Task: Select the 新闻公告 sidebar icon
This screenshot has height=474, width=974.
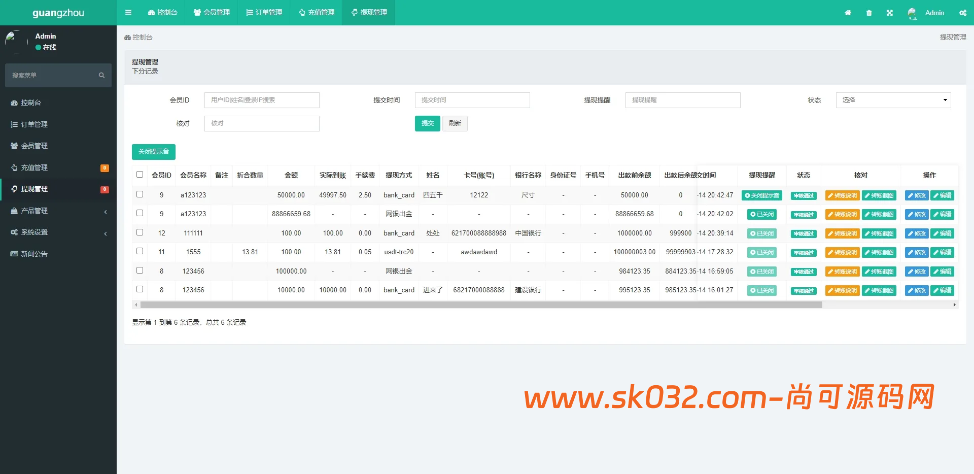Action: pos(14,253)
